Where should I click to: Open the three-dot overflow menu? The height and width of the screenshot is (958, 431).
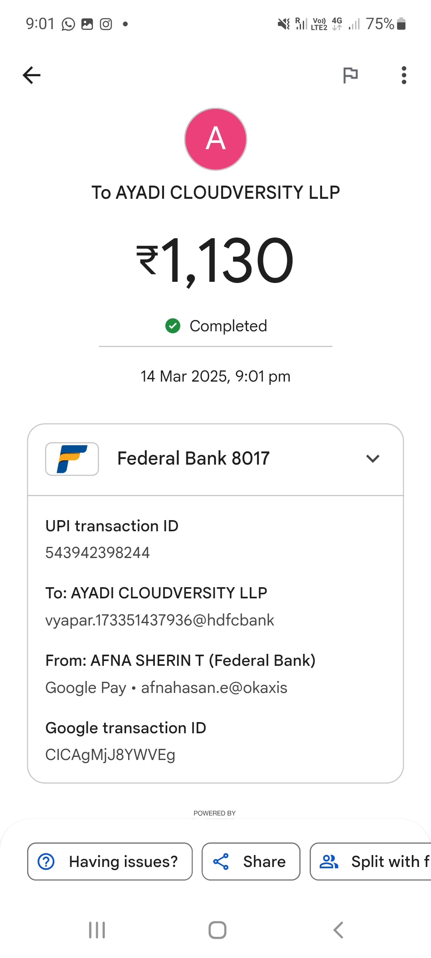[x=404, y=75]
